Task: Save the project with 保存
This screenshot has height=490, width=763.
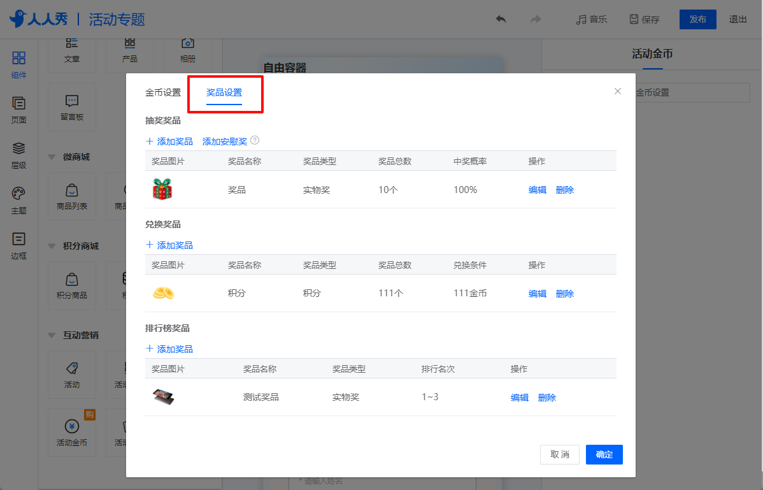Action: pos(645,20)
